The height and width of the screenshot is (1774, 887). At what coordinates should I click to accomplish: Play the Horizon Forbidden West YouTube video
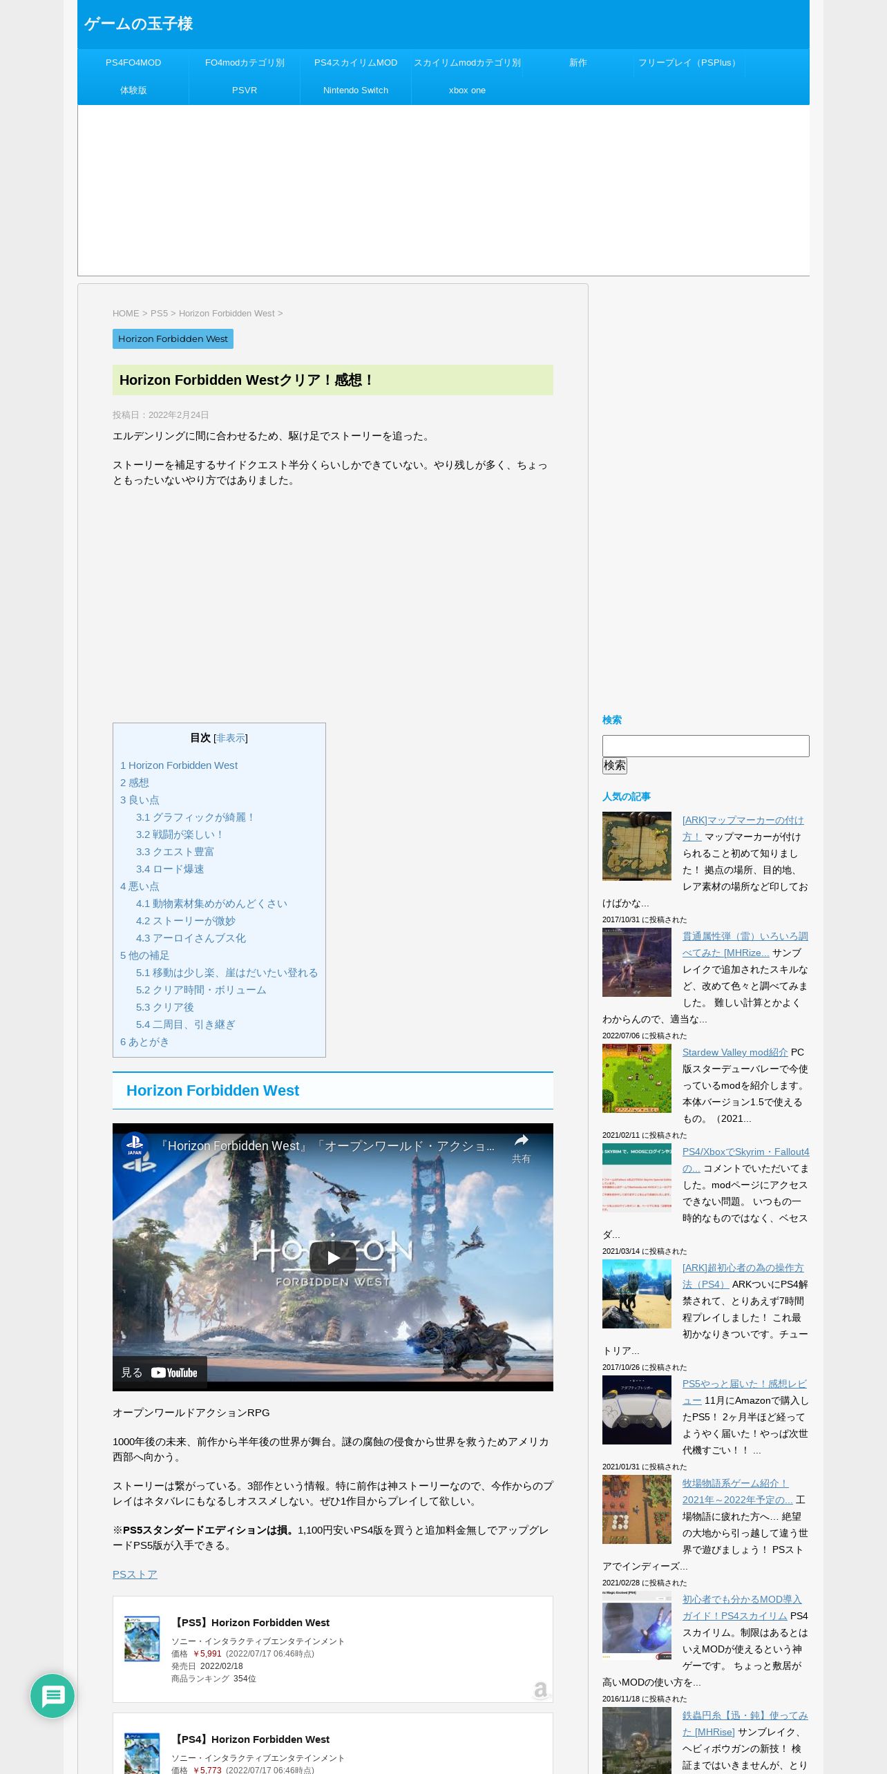pyautogui.click(x=333, y=1258)
